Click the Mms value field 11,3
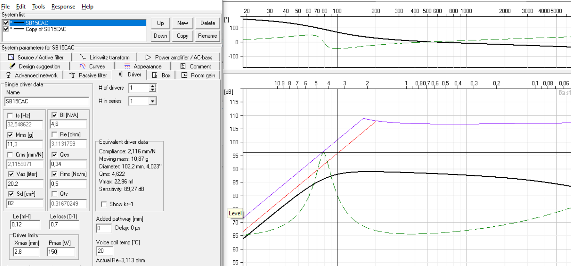Viewport: 571px width, 266px height. (x=24, y=144)
